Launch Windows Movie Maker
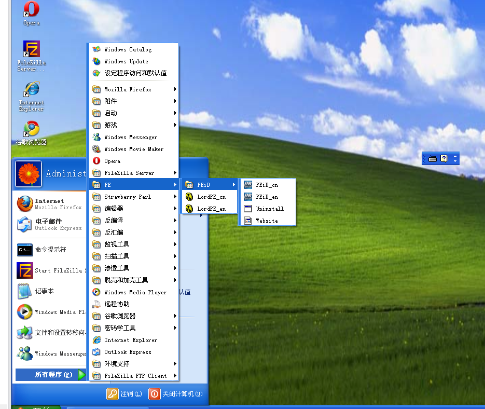This screenshot has width=485, height=409. (x=134, y=149)
